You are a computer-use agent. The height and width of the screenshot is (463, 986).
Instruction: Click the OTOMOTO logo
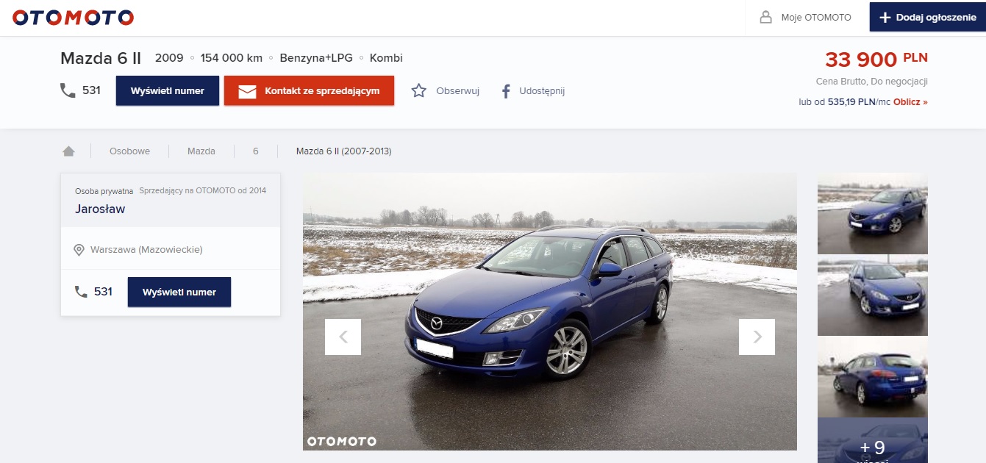tap(74, 18)
